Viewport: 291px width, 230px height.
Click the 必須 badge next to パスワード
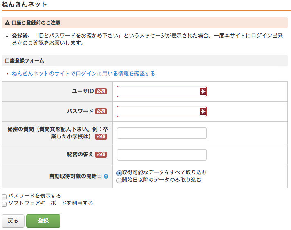pyautogui.click(x=101, y=112)
